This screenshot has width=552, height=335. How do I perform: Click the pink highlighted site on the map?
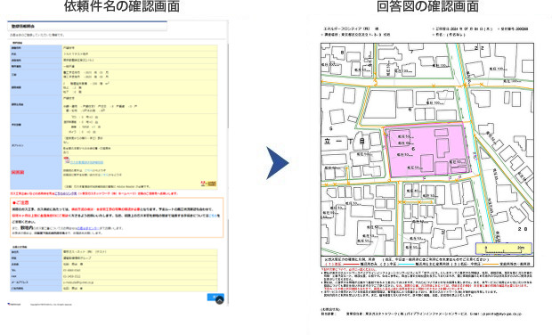pyautogui.click(x=428, y=151)
